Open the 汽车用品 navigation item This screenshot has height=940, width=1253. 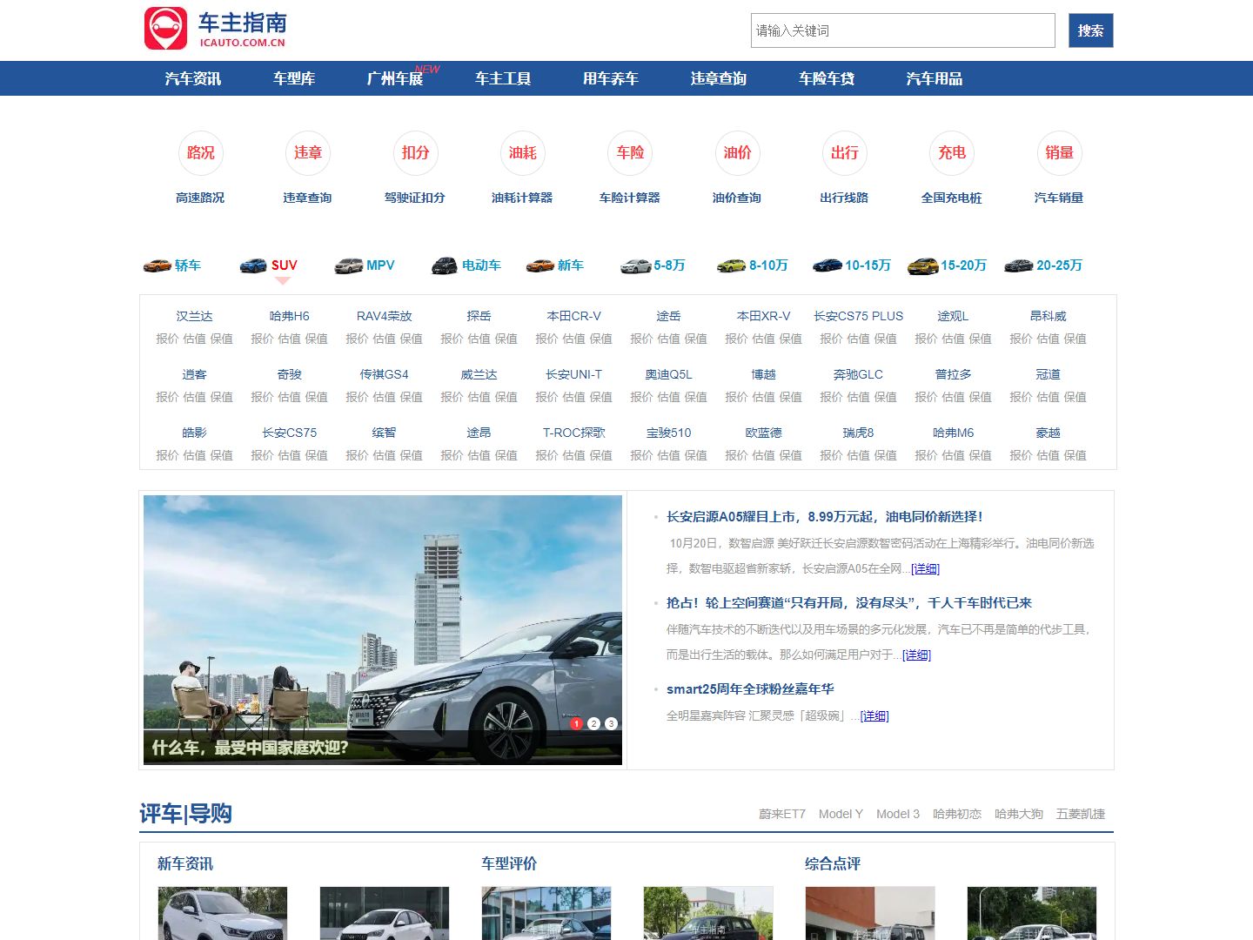click(935, 78)
